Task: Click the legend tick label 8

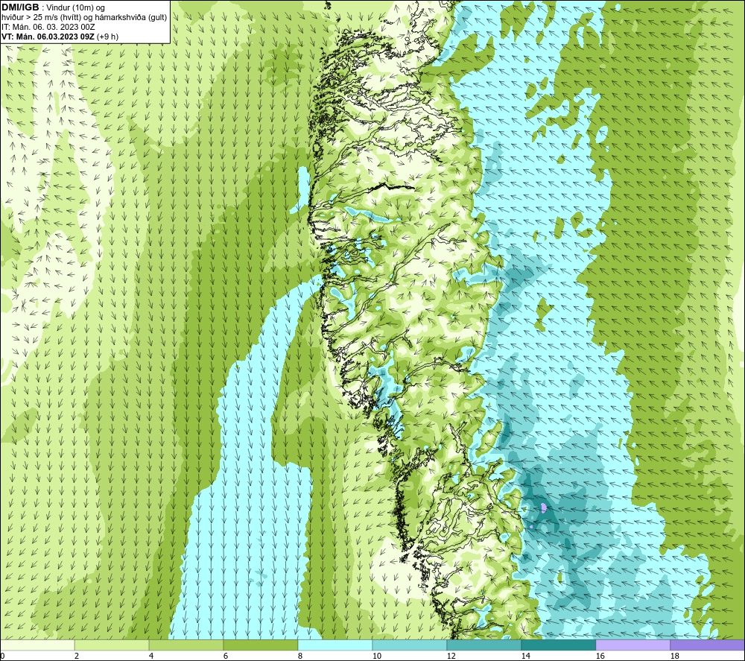Action: (300, 657)
